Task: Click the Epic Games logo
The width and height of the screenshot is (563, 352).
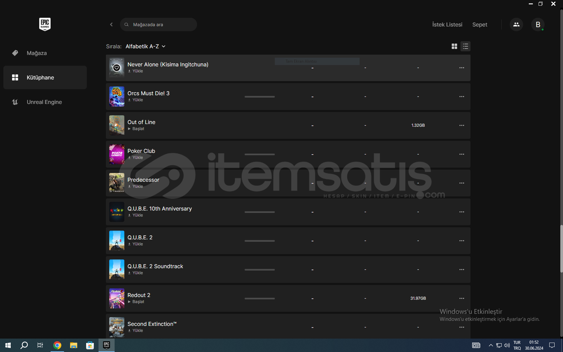Action: tap(45, 24)
